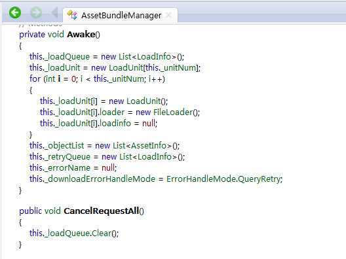Screen dimensions: 346x259
Task: Click the loader field reference
Action: click(112, 112)
